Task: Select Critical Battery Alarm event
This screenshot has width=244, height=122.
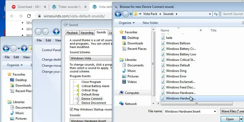Action: click(x=95, y=86)
